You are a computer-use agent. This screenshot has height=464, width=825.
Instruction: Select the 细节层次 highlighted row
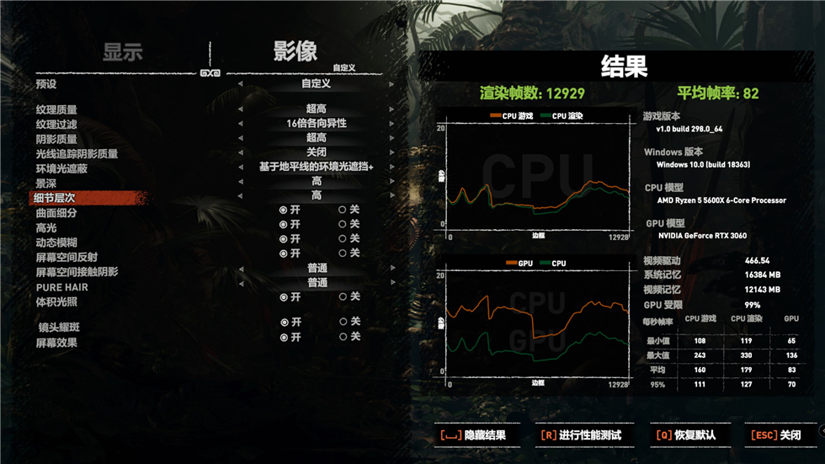point(88,198)
